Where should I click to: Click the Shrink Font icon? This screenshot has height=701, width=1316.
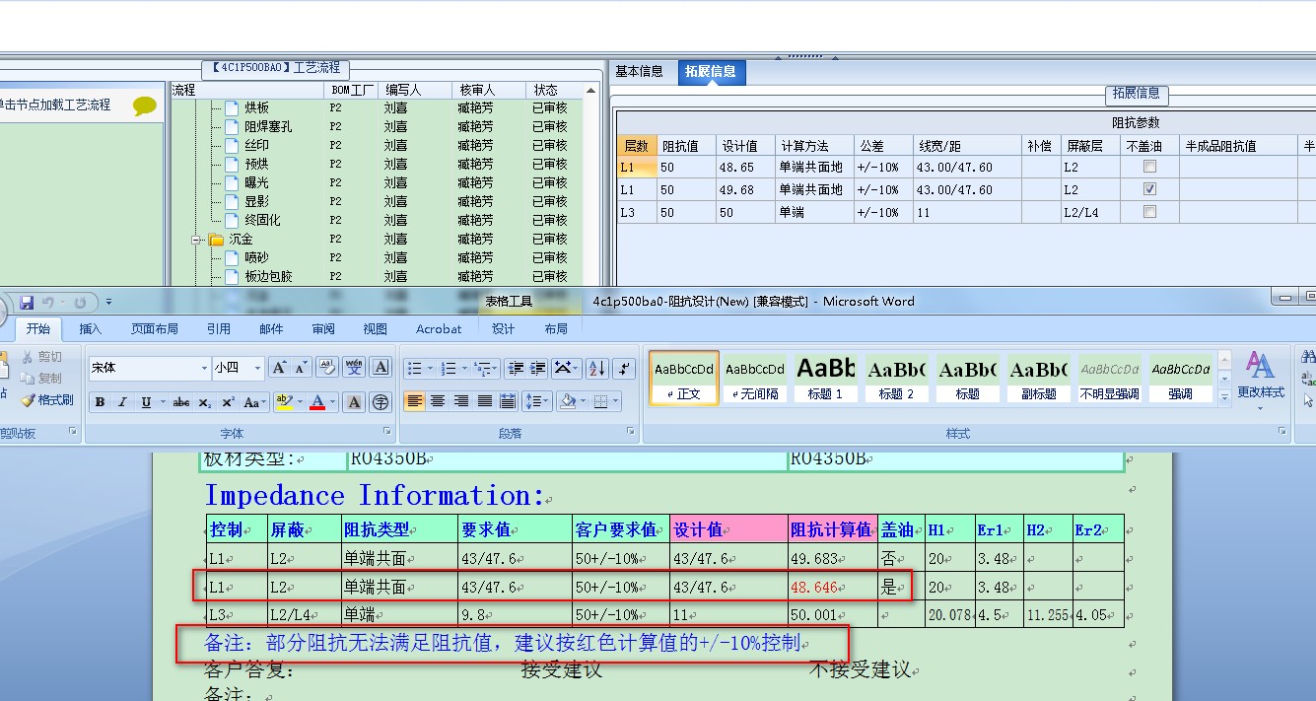(302, 368)
